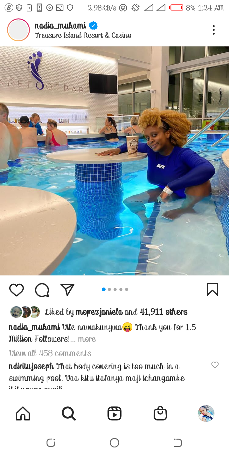The image size is (229, 458).
Task: Open own profile avatar in bottom bar
Action: coord(206,413)
